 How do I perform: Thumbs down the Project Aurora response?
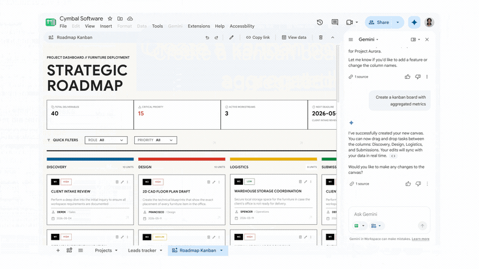(x=418, y=77)
